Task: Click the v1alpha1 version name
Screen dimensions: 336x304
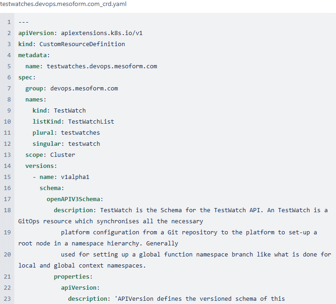Action: click(75, 177)
